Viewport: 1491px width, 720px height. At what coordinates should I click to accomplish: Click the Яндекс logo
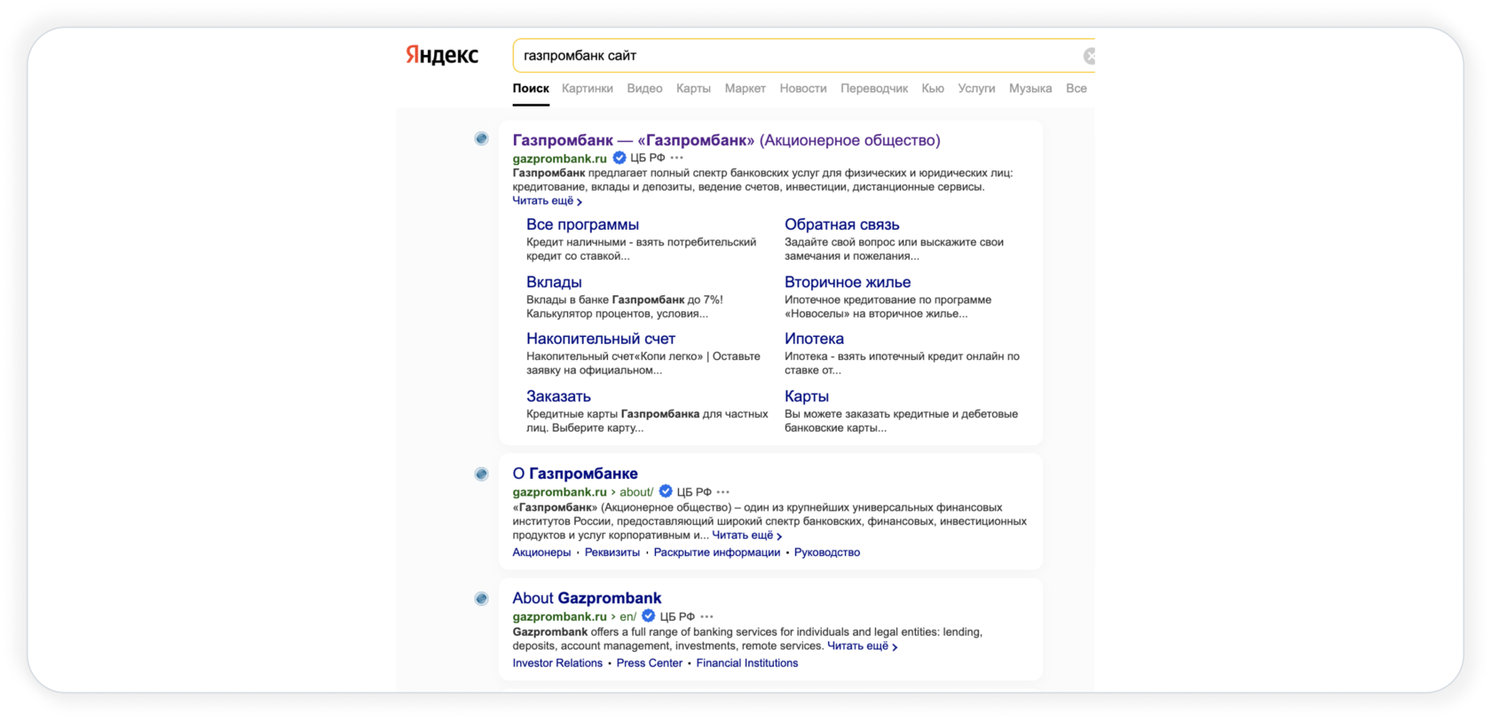(442, 55)
